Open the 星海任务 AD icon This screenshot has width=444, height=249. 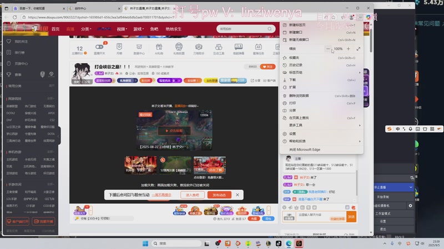pos(258,47)
